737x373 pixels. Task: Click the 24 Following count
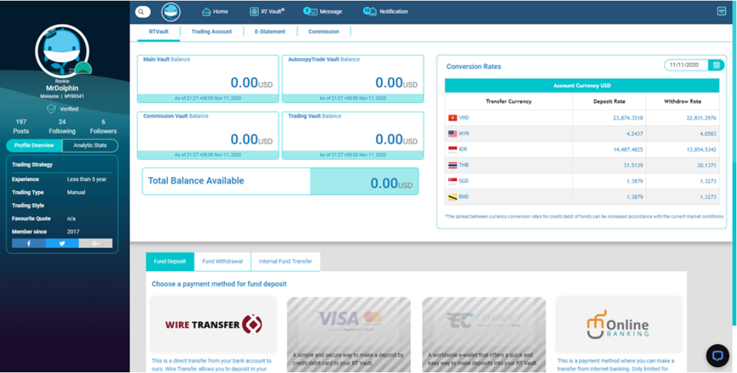pos(62,126)
